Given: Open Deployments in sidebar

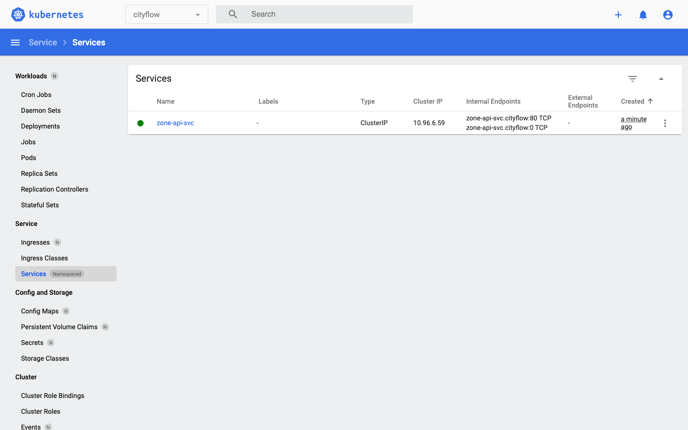Looking at the screenshot, I should [41, 126].
